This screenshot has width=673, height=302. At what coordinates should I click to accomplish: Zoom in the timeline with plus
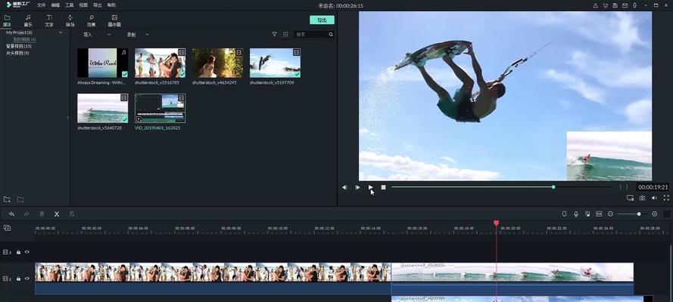[655, 214]
